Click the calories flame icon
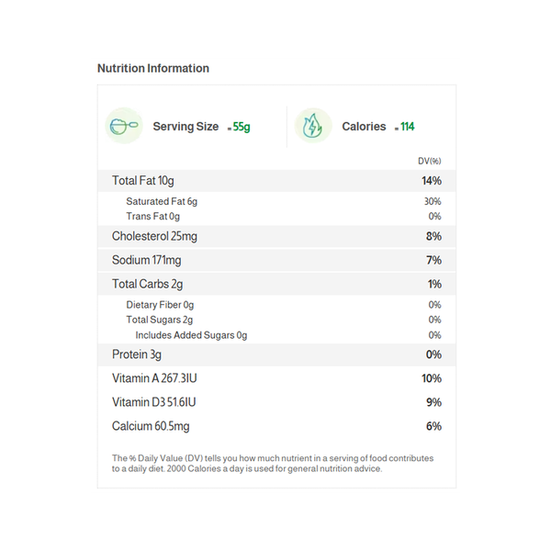This screenshot has width=551, height=551. [313, 126]
